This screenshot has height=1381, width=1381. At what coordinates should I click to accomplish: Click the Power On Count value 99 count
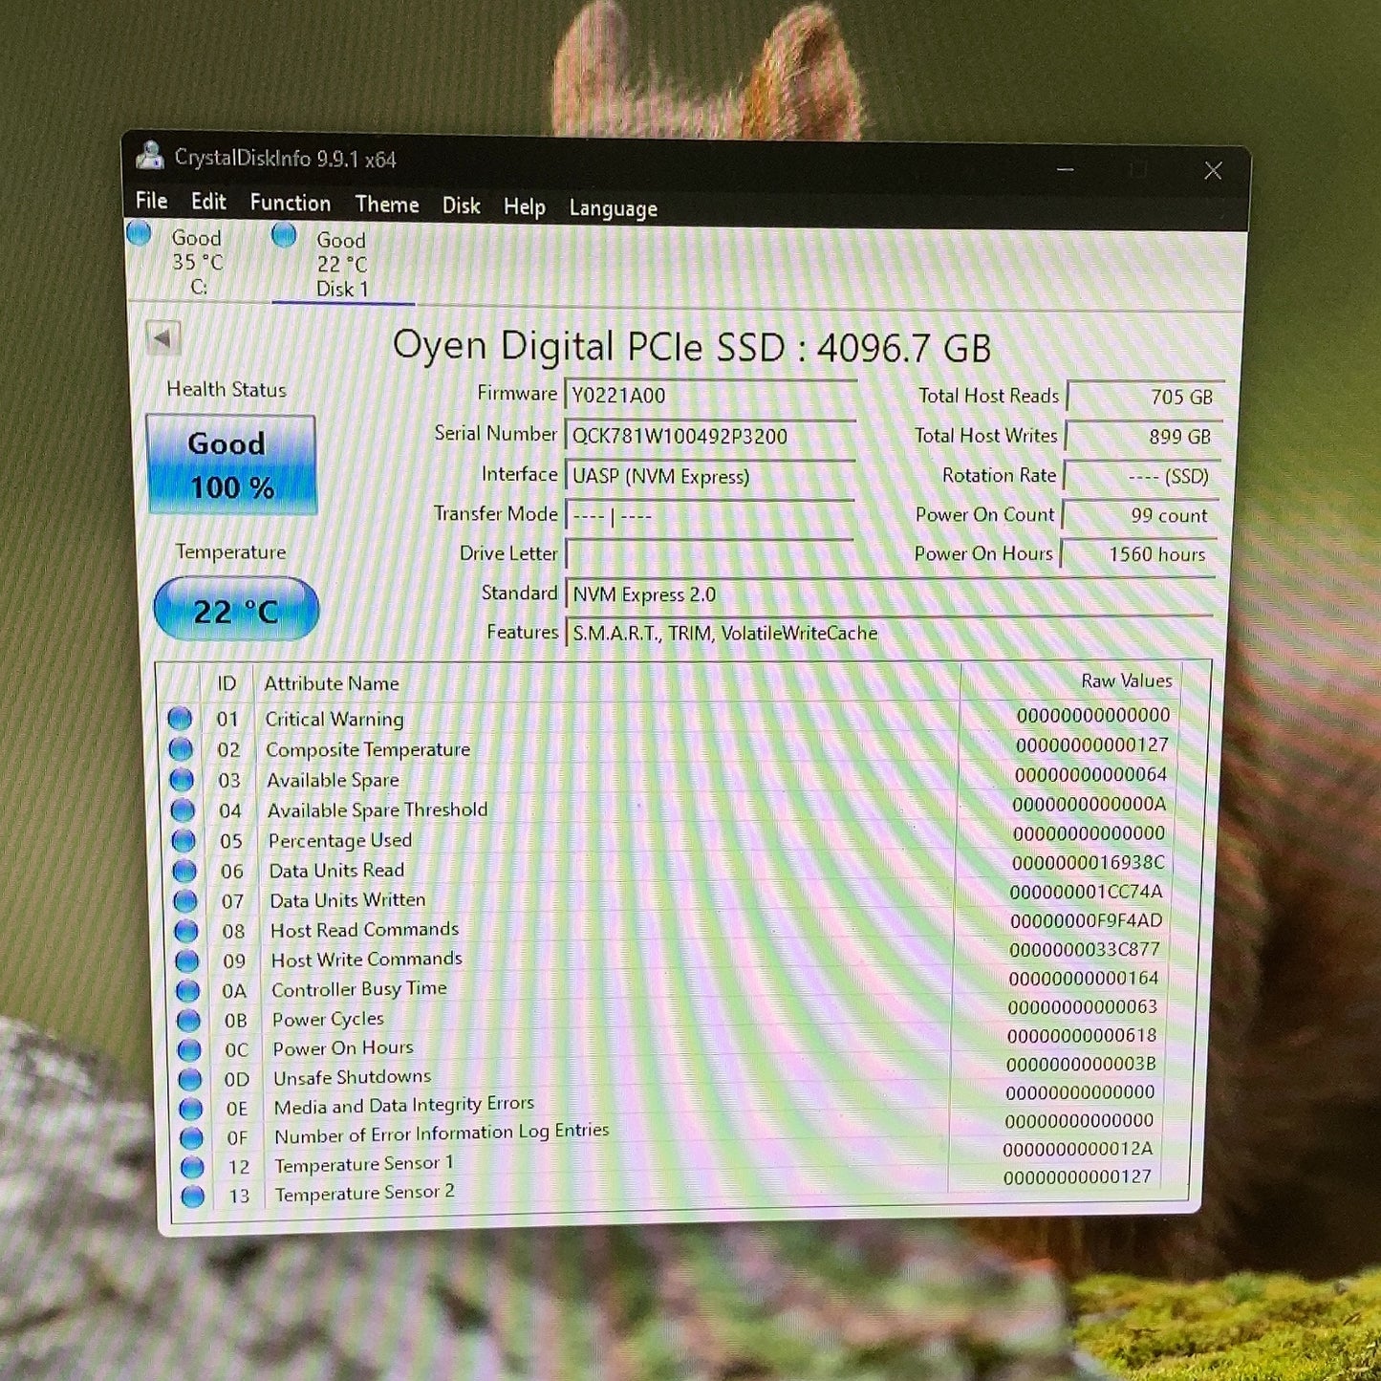click(x=1139, y=515)
